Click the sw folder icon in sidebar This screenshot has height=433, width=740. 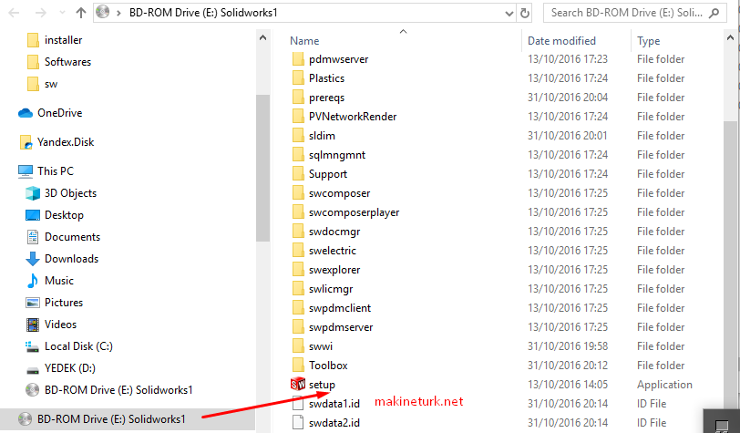point(33,84)
